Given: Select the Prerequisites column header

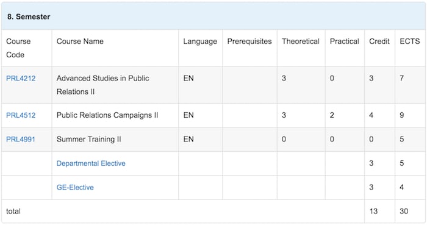Looking at the screenshot, I should (x=249, y=41).
